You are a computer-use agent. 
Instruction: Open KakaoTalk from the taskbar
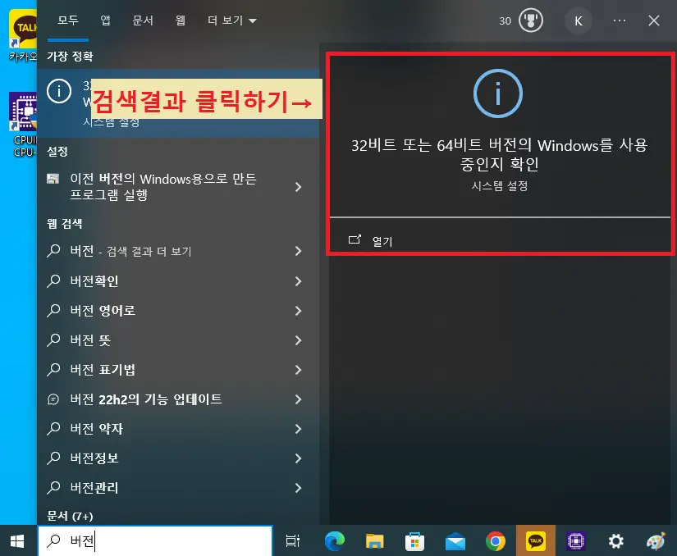(537, 541)
